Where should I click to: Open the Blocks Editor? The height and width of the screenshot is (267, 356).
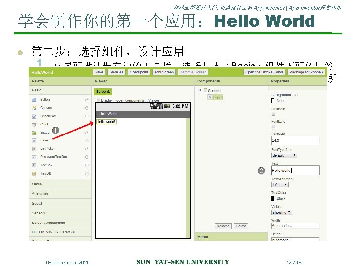click(264, 72)
